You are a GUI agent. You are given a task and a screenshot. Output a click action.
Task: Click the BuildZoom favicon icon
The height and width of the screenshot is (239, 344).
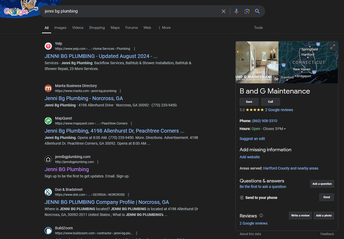48,231
